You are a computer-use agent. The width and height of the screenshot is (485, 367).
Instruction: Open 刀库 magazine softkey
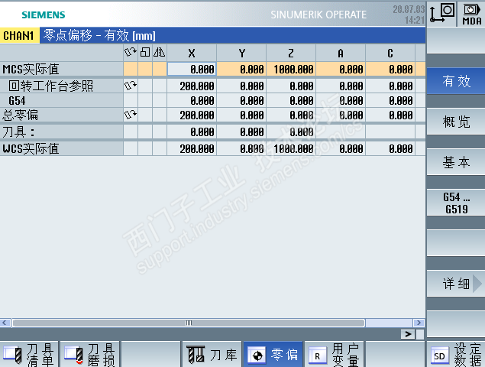(x=212, y=354)
